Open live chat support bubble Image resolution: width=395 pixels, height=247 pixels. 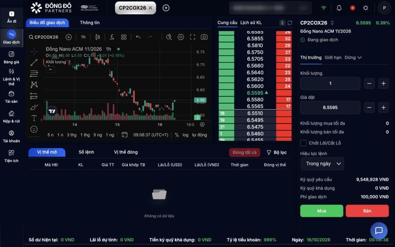[x=379, y=231]
